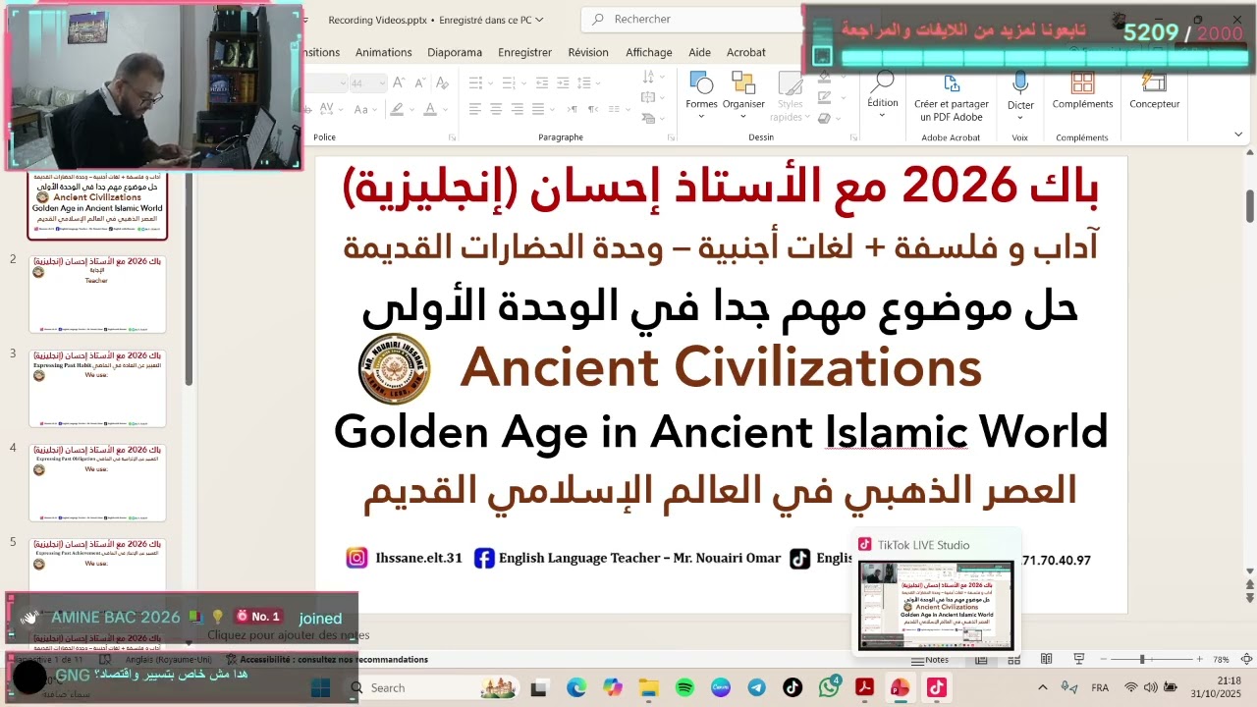1257x707 pixels.
Task: Open Spotify from the taskbar
Action: tap(684, 687)
